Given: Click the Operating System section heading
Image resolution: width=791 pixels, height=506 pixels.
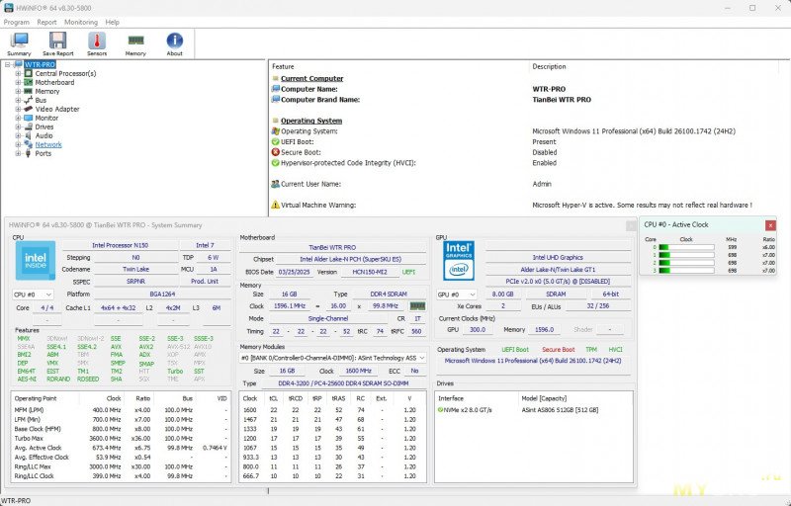Looking at the screenshot, I should tap(311, 121).
